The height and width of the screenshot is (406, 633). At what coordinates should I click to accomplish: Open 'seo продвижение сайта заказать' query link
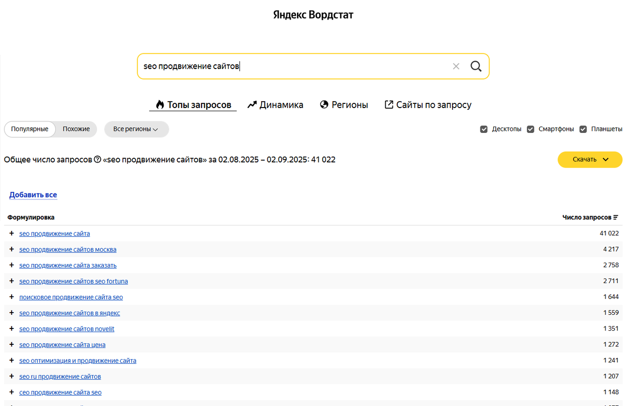tap(68, 265)
